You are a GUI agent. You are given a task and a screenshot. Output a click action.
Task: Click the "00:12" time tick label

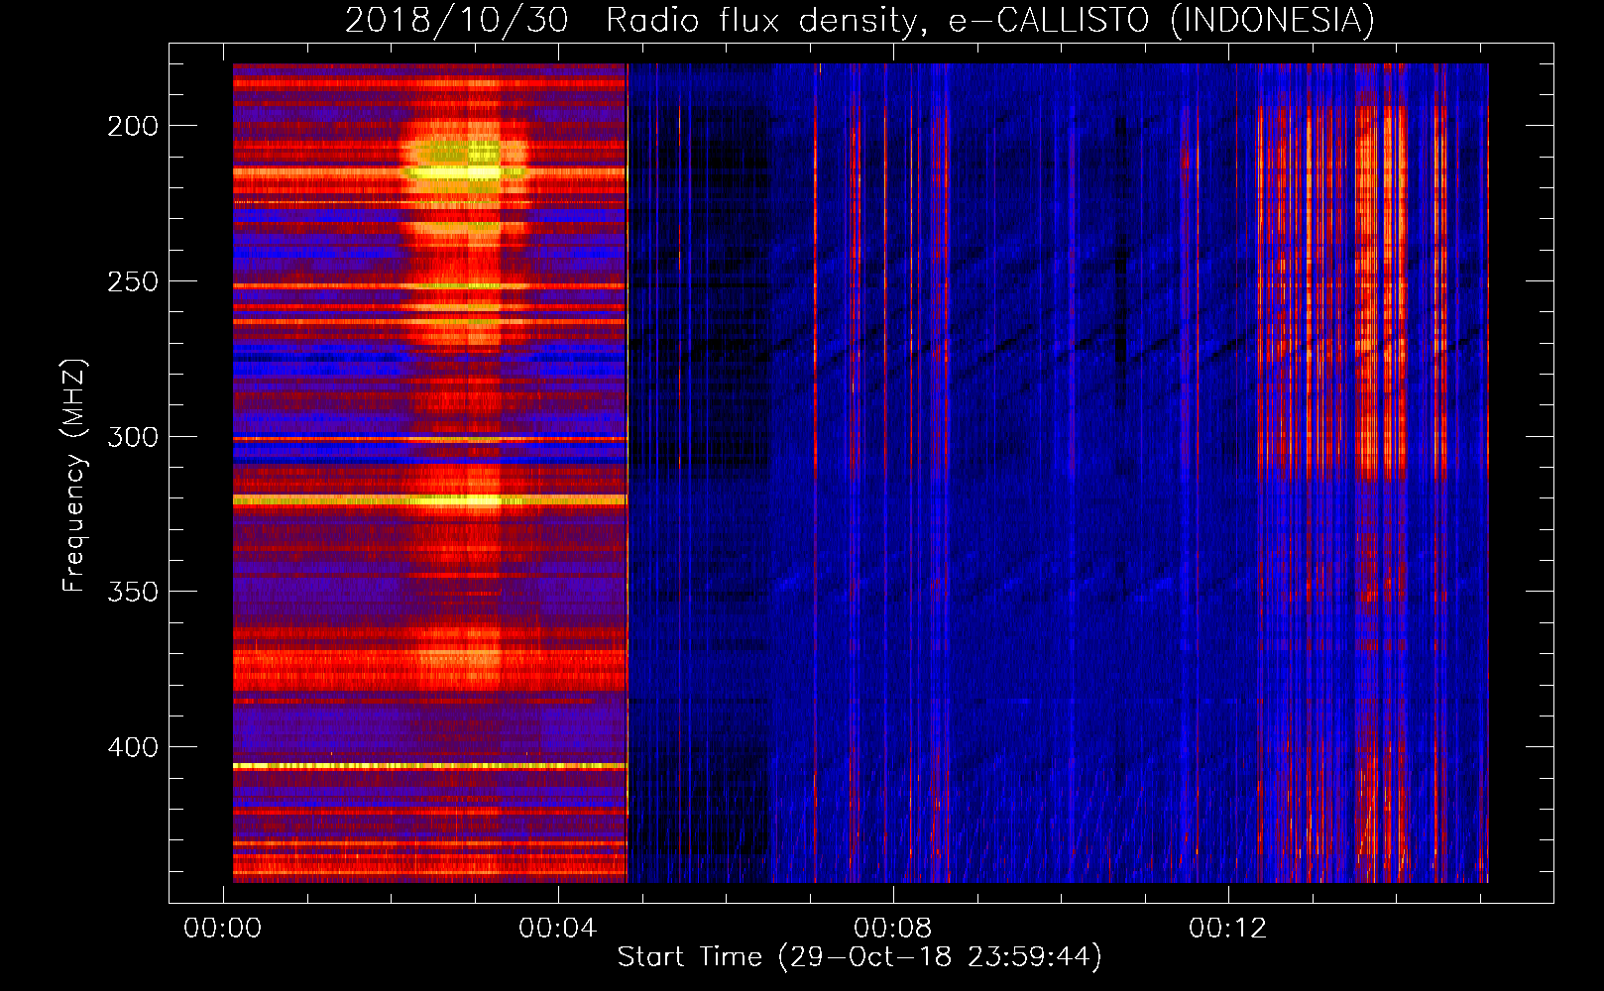pyautogui.click(x=1228, y=929)
